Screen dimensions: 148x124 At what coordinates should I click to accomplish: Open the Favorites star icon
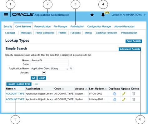[x=92, y=15]
